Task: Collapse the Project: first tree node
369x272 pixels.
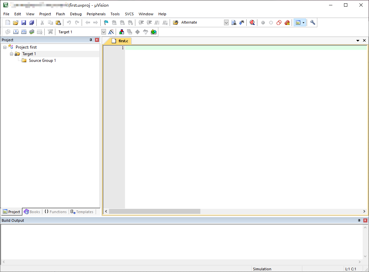Action: pyautogui.click(x=5, y=47)
